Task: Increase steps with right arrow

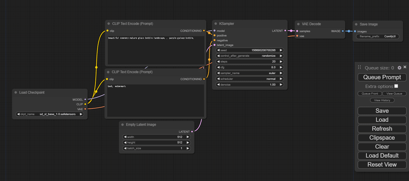Action: click(281, 62)
